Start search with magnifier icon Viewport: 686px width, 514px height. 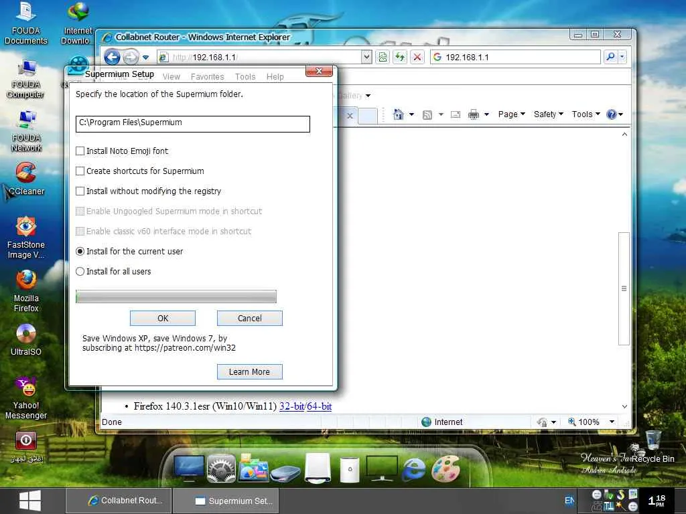[x=610, y=57]
